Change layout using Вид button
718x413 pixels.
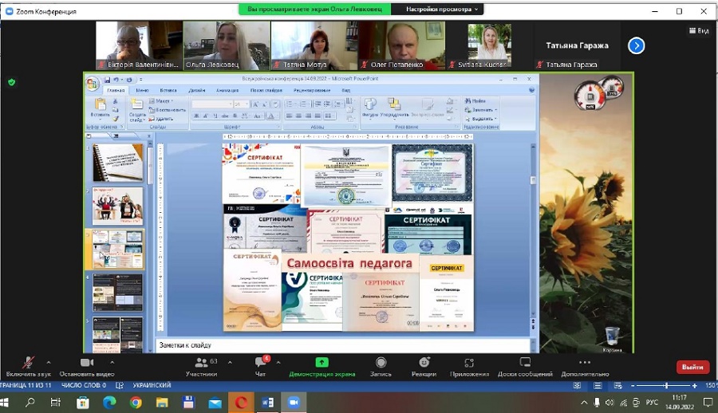coord(698,30)
